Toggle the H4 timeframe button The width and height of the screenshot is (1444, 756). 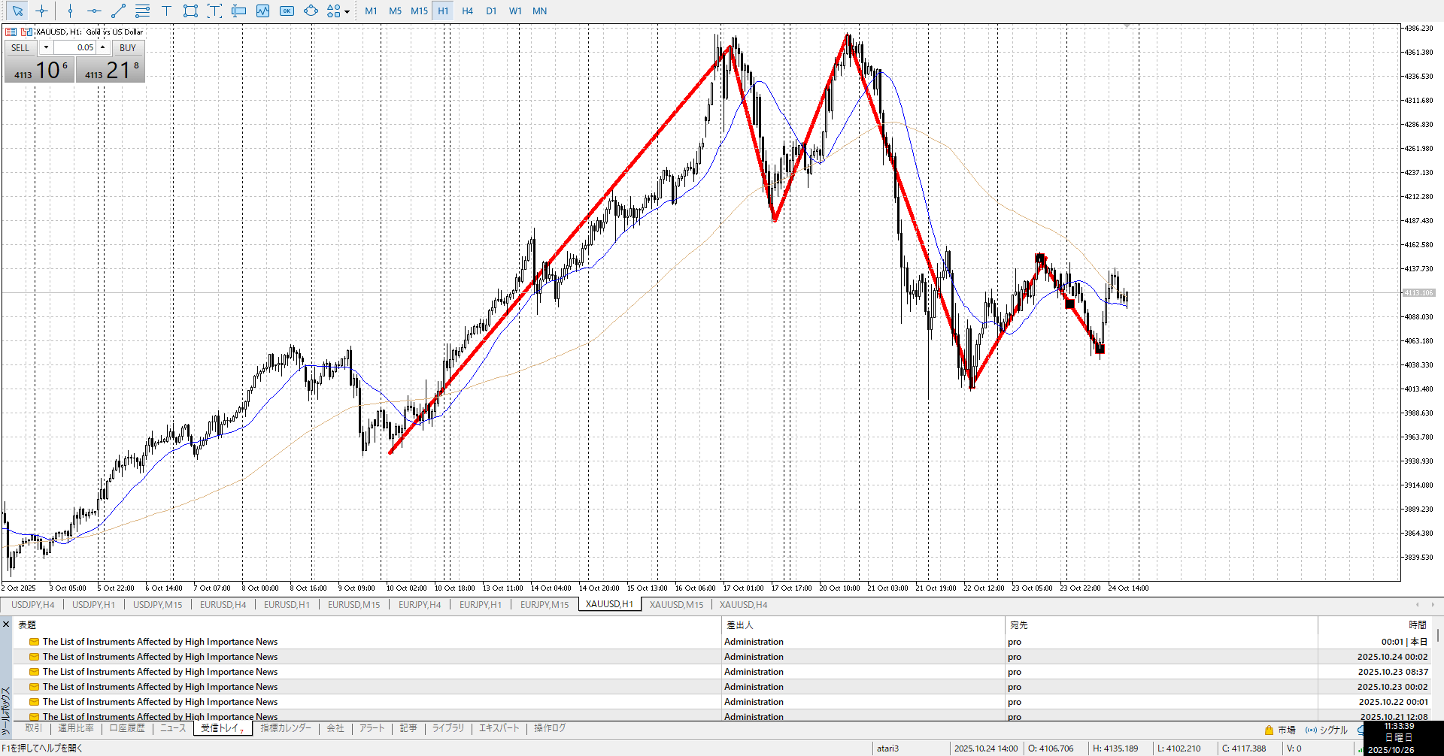pos(467,11)
